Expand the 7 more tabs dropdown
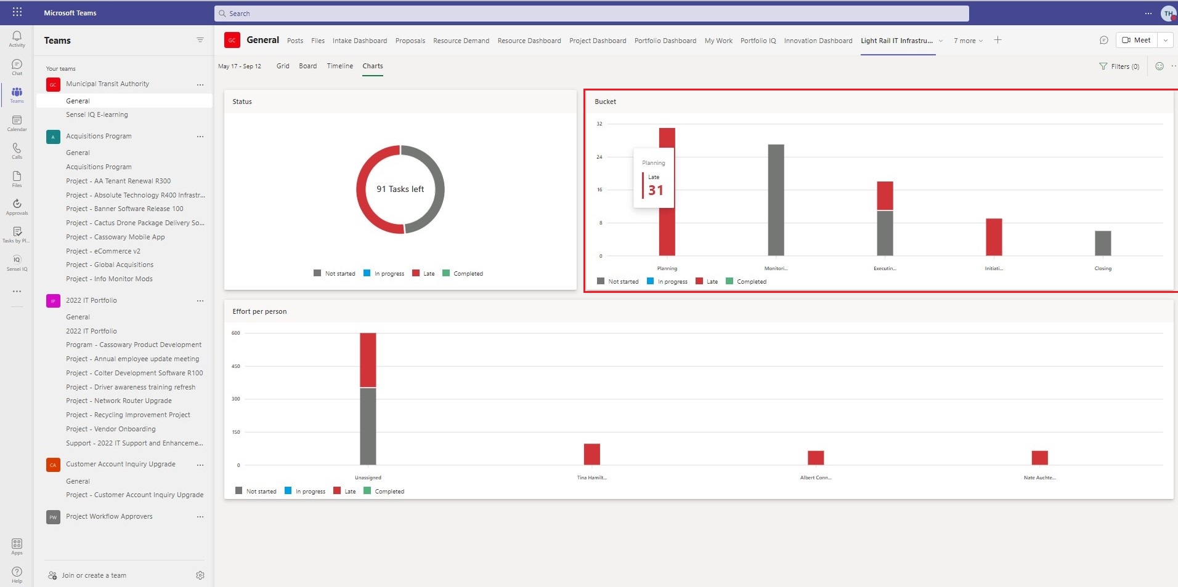Screen dimensions: 1178x587 click(968, 41)
